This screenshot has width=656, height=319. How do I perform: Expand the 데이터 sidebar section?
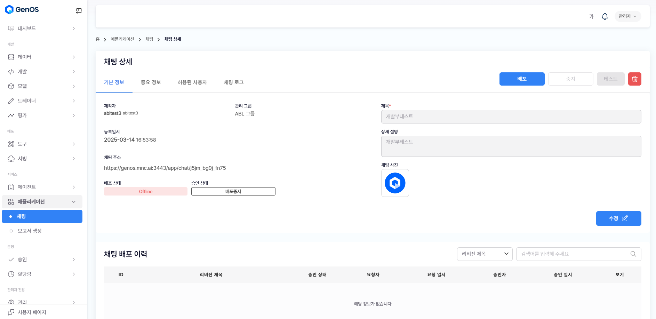[42, 57]
